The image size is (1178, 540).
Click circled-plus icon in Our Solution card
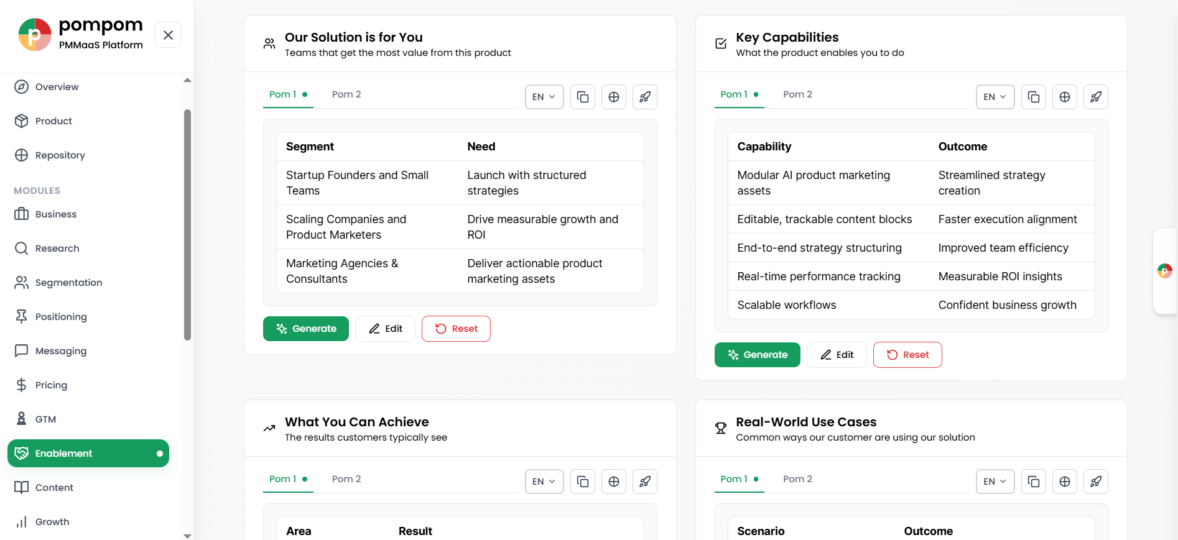click(614, 97)
